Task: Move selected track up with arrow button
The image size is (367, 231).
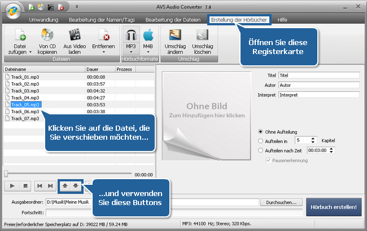Action: coord(65,185)
